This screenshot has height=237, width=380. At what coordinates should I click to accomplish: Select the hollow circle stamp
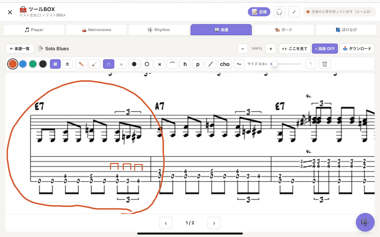147,64
